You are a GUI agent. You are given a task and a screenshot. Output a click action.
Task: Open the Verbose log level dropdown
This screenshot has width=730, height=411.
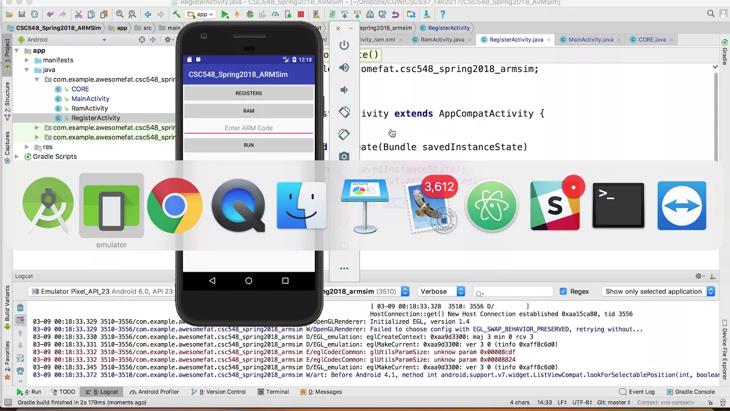pos(442,291)
